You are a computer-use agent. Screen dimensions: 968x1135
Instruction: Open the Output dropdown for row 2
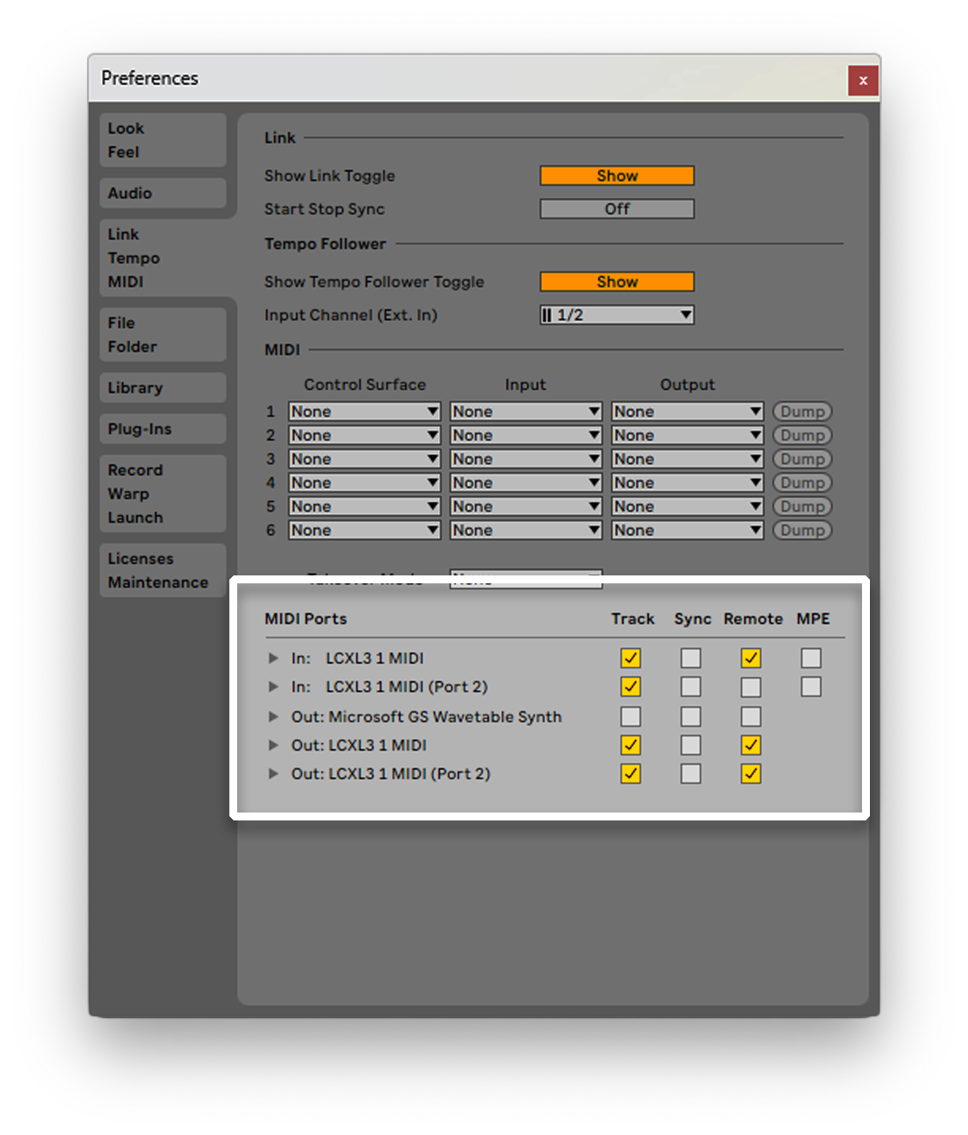click(687, 435)
